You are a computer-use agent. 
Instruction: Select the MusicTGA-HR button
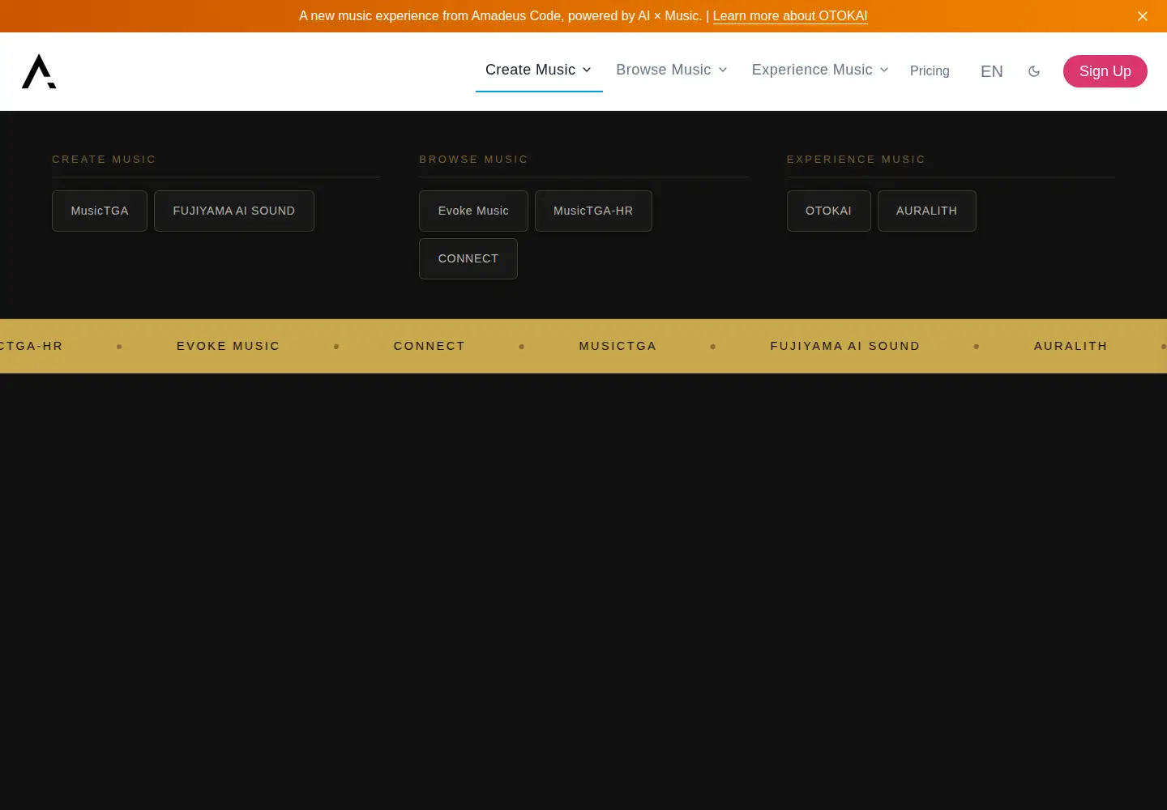[593, 211]
